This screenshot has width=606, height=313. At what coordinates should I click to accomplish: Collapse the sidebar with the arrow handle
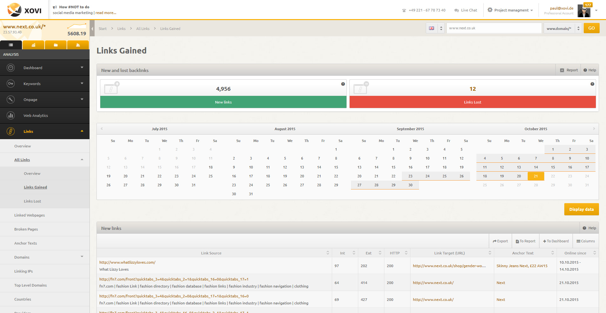click(x=92, y=29)
